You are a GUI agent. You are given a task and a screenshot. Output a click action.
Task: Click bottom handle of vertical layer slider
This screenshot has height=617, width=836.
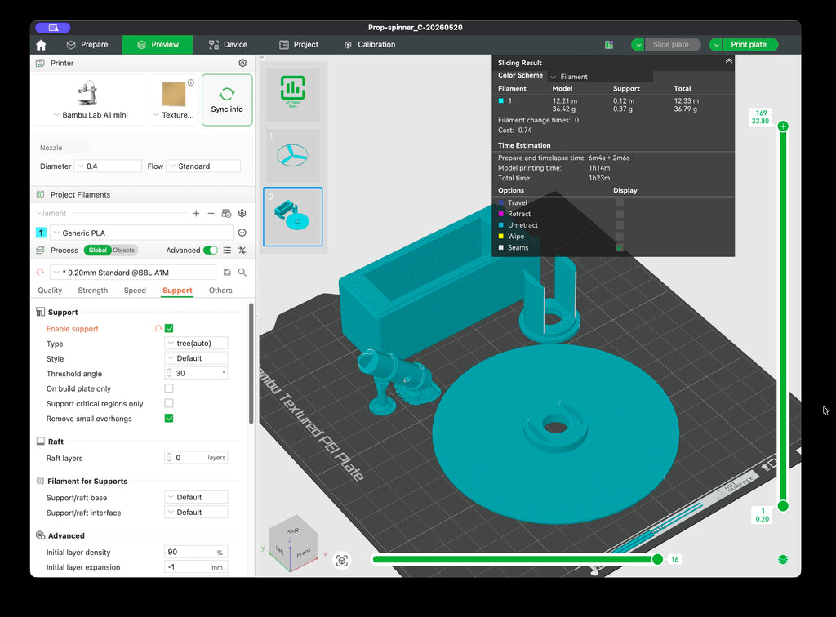(783, 506)
